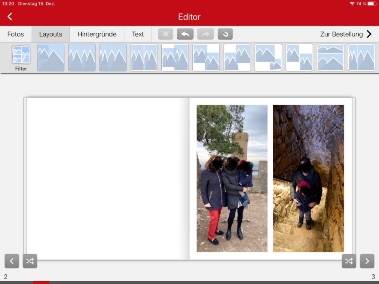Screen dimensions: 379x284
Task: Select the castle tower family photo
Action: pos(232,178)
